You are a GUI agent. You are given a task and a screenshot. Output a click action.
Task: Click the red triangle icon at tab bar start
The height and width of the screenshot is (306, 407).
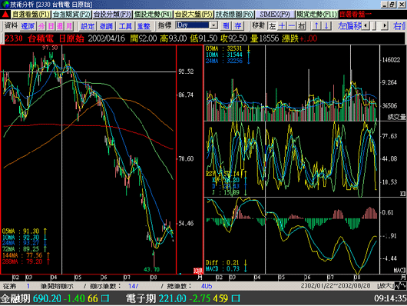[x=5, y=15]
